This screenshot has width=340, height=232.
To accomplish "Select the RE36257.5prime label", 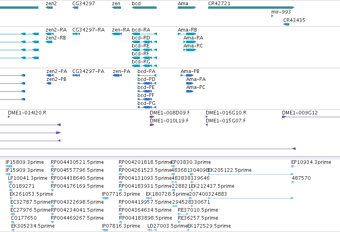I will 198,218.
